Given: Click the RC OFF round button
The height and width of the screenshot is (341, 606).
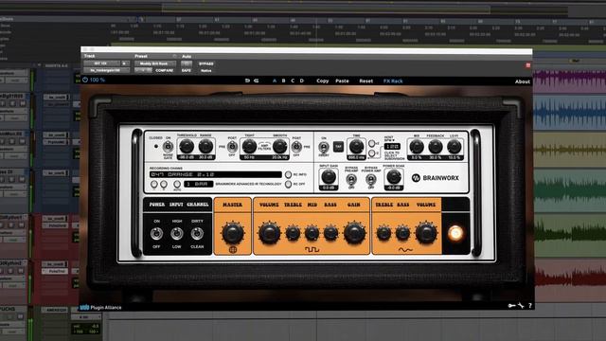Looking at the screenshot, I should pyautogui.click(x=288, y=185).
